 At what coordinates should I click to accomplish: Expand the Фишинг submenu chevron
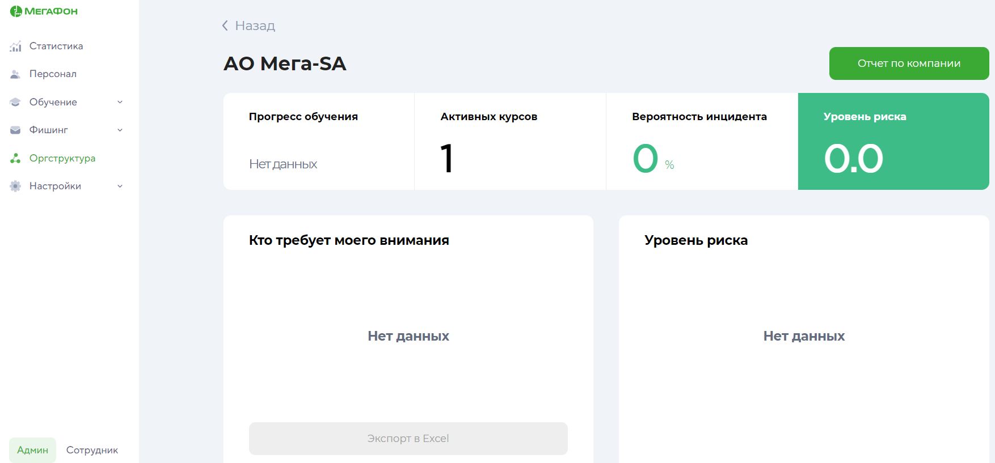click(x=120, y=130)
